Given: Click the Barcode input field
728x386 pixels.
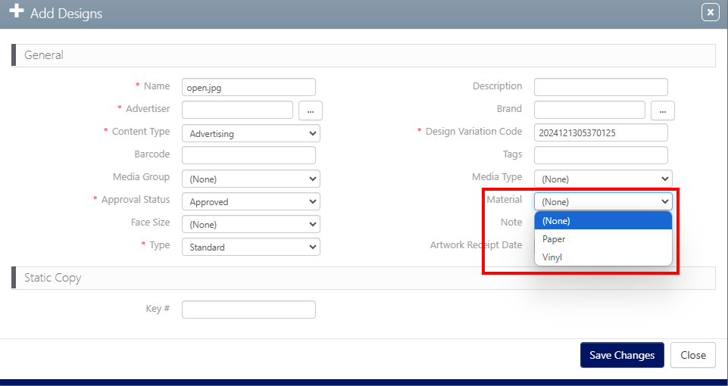Looking at the screenshot, I should click(248, 155).
